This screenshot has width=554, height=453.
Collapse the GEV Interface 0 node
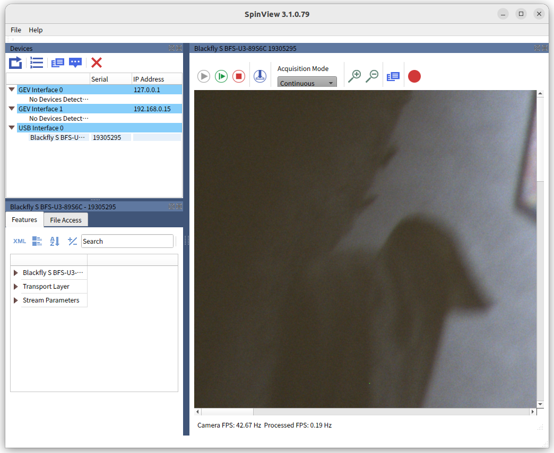[x=12, y=90]
